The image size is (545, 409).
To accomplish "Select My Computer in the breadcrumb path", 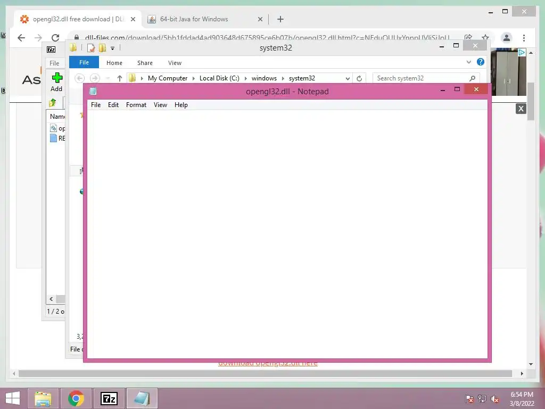I will [168, 78].
